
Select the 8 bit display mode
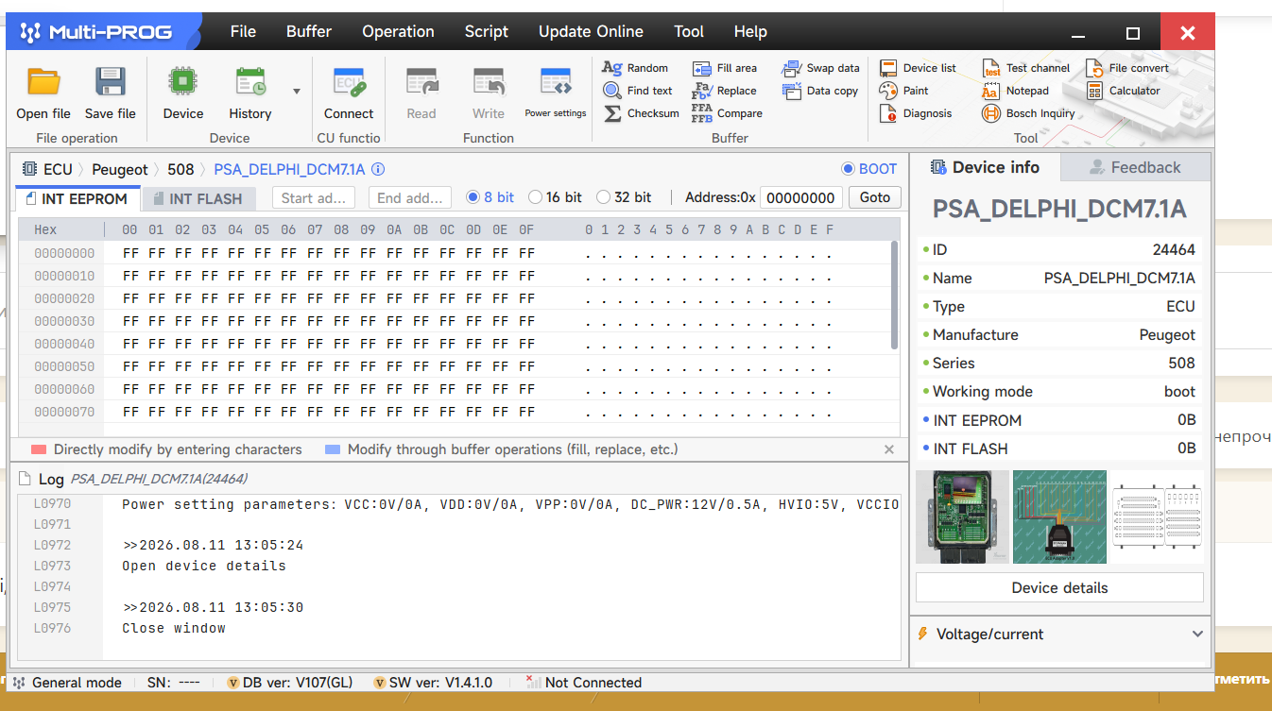[x=473, y=197]
